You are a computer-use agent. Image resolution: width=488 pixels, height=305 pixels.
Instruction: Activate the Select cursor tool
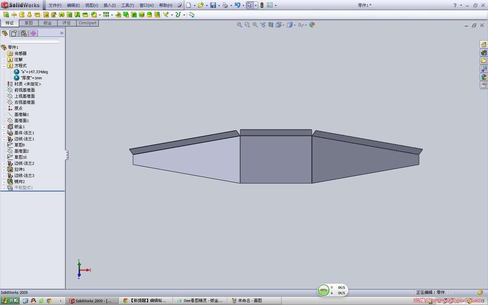click(x=250, y=5)
